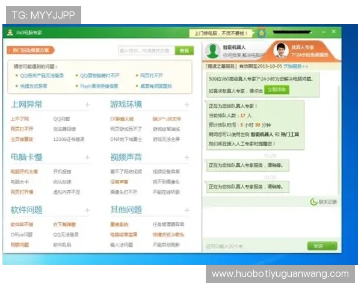361x289 pixels.
Task: Click the human expert photo avatar
Action: tap(281, 50)
